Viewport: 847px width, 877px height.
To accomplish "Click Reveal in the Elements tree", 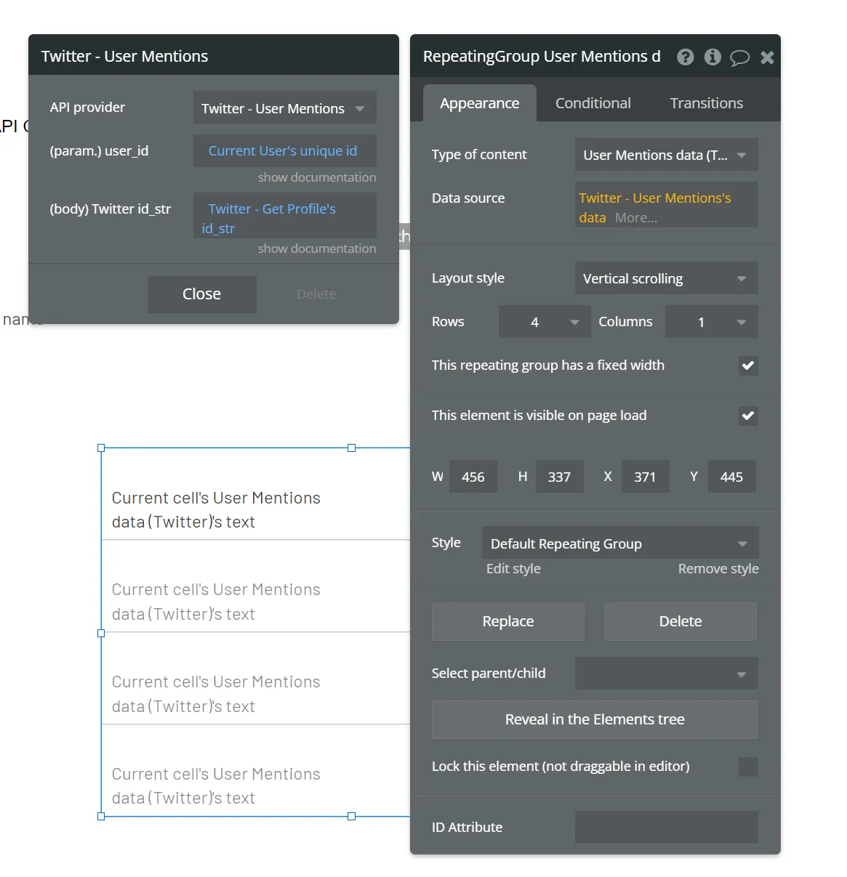I will (x=595, y=719).
